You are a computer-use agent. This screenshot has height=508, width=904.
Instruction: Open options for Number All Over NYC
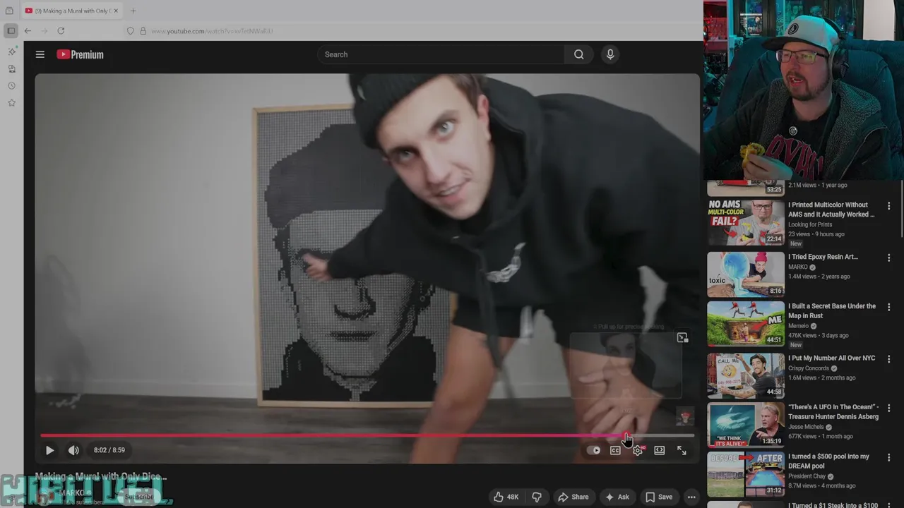tap(888, 359)
